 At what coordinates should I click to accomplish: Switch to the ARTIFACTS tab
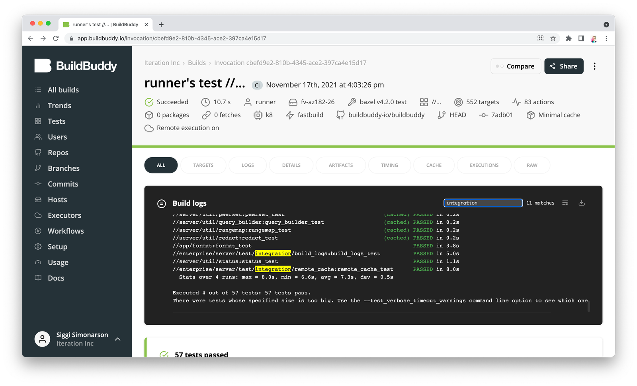click(x=341, y=165)
